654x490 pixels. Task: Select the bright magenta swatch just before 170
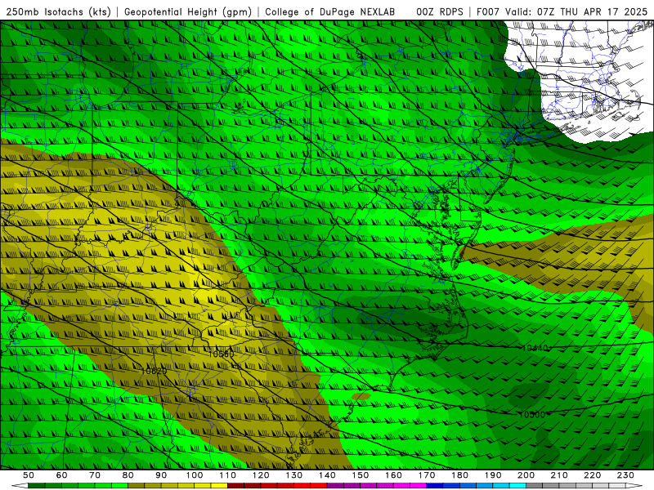pos(418,486)
